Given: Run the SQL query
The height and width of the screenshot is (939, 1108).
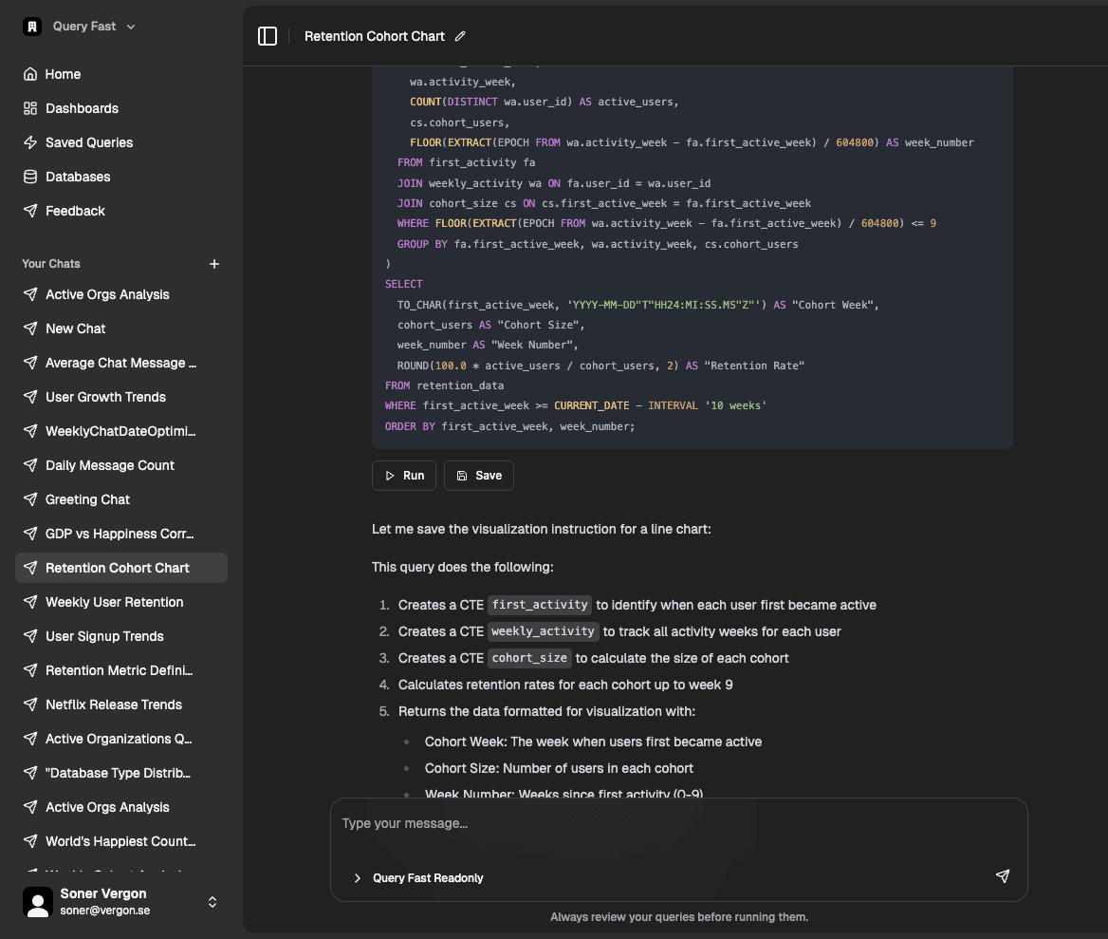Looking at the screenshot, I should pos(404,476).
